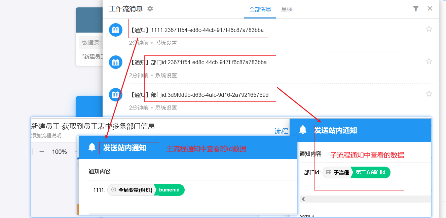446x218 pixels.
Task: Click main-flow 发送站内通知 header title
Action: [124, 148]
